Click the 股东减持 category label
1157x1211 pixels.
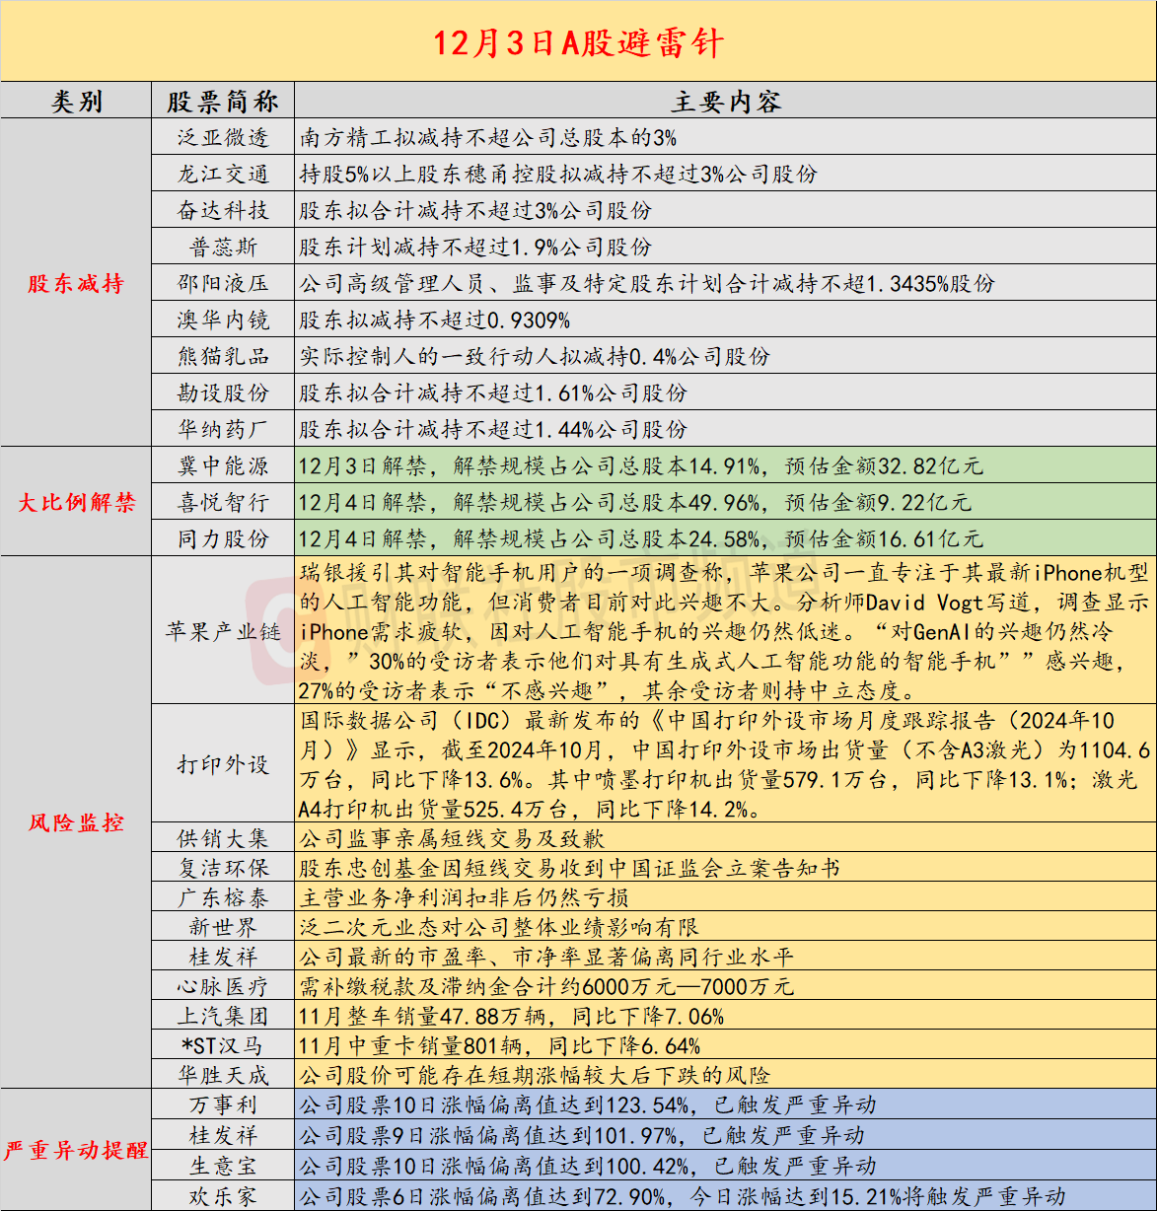pyautogui.click(x=76, y=284)
